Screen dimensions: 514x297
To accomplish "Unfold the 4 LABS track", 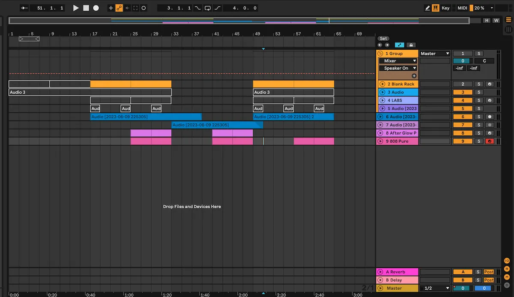I will click(382, 100).
